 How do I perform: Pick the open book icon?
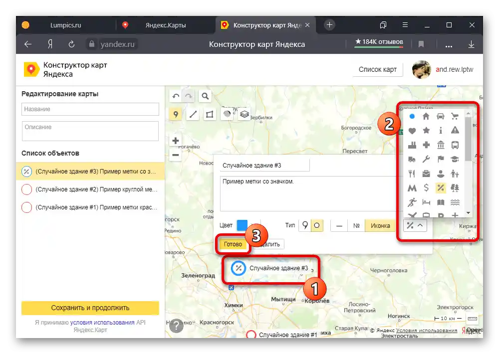point(441,202)
